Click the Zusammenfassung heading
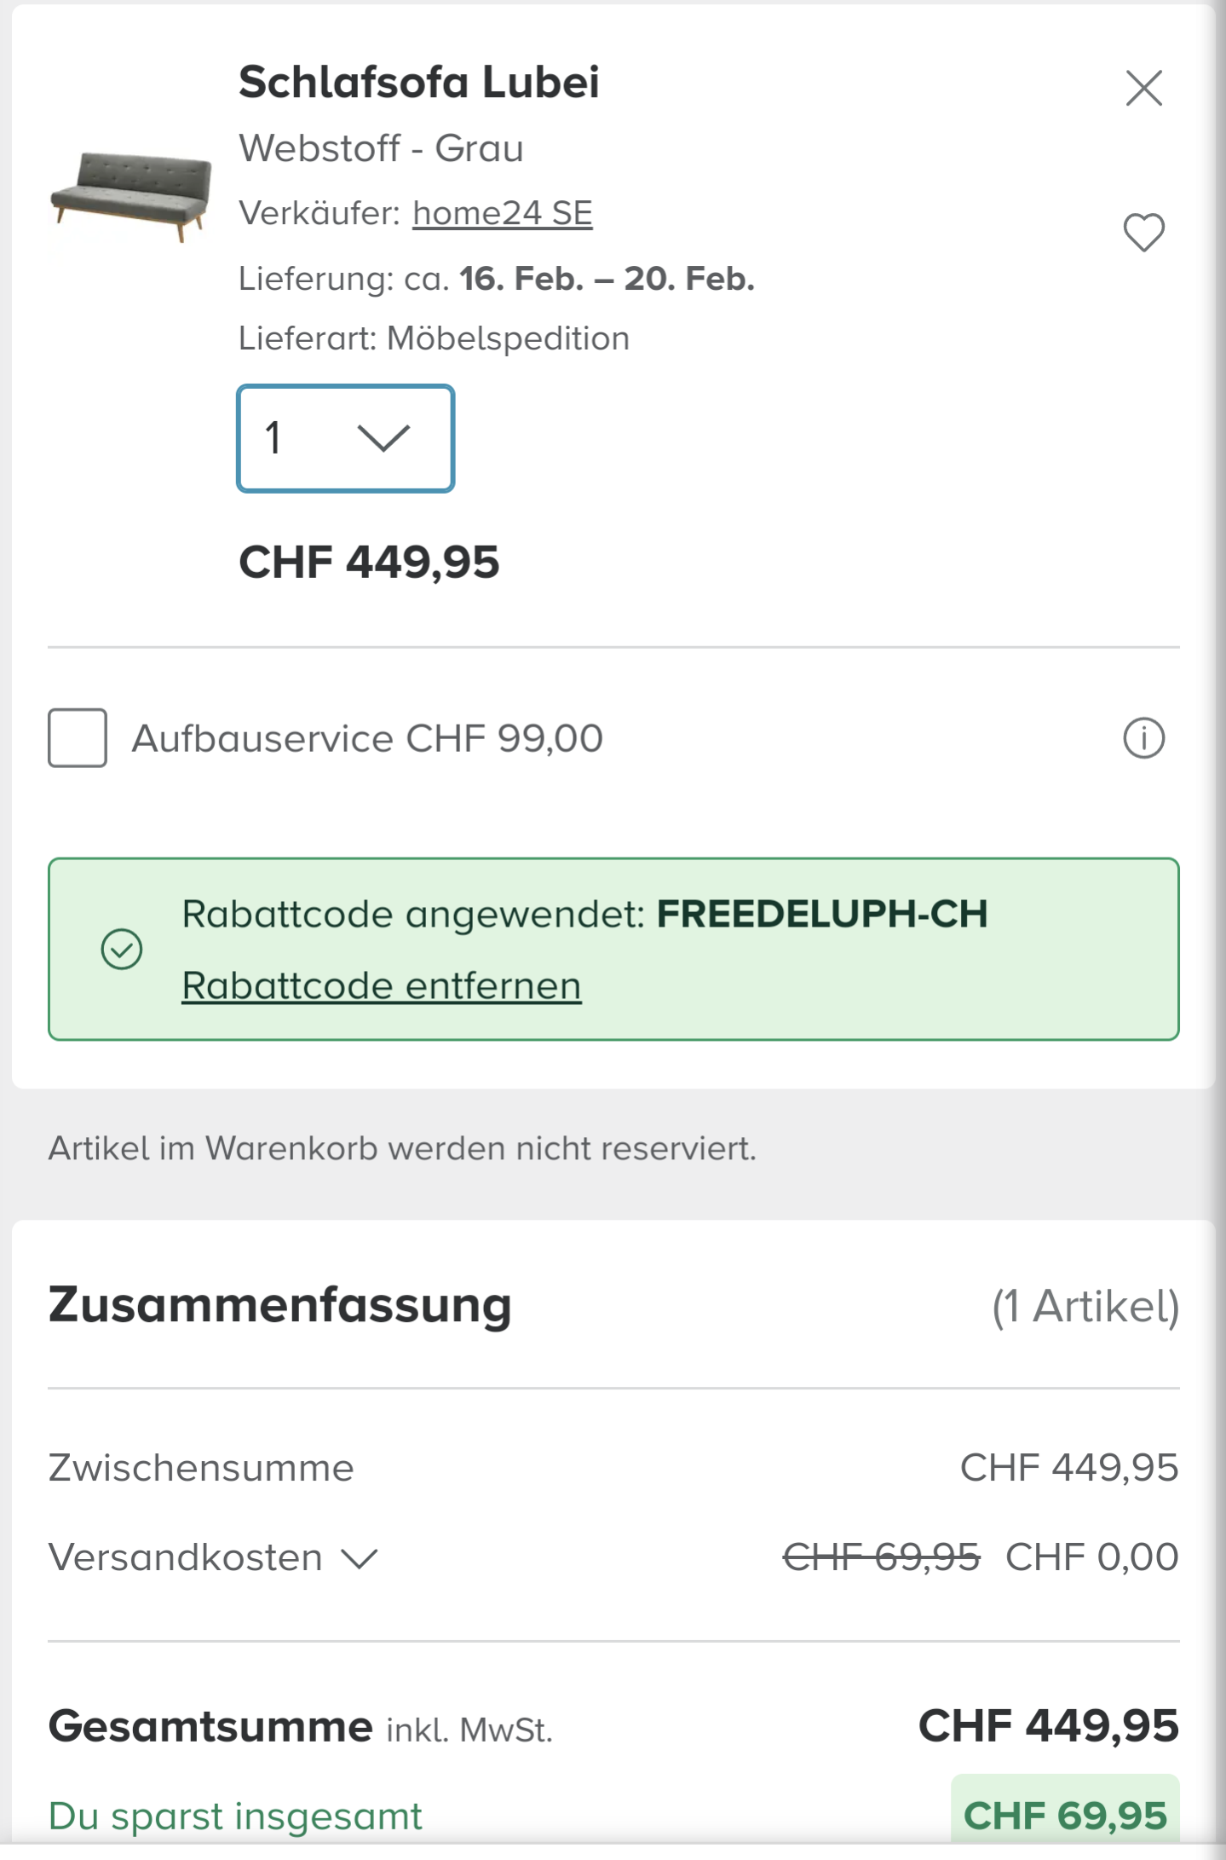The height and width of the screenshot is (1860, 1226). (279, 1305)
